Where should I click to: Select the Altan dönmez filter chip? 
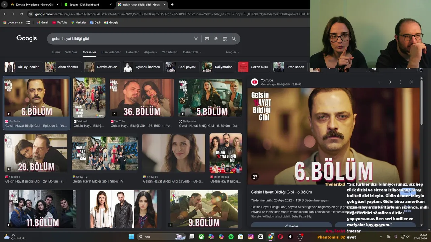click(63, 67)
